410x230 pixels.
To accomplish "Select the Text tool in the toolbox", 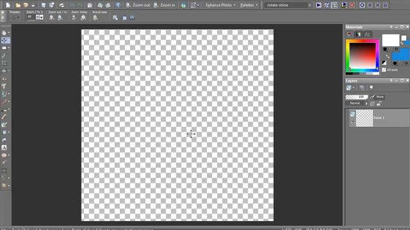I will (x=4, y=148).
